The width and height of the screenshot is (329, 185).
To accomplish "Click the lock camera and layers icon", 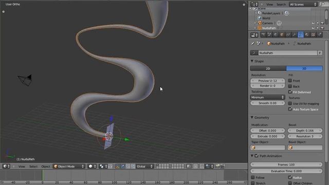I will (189, 166).
